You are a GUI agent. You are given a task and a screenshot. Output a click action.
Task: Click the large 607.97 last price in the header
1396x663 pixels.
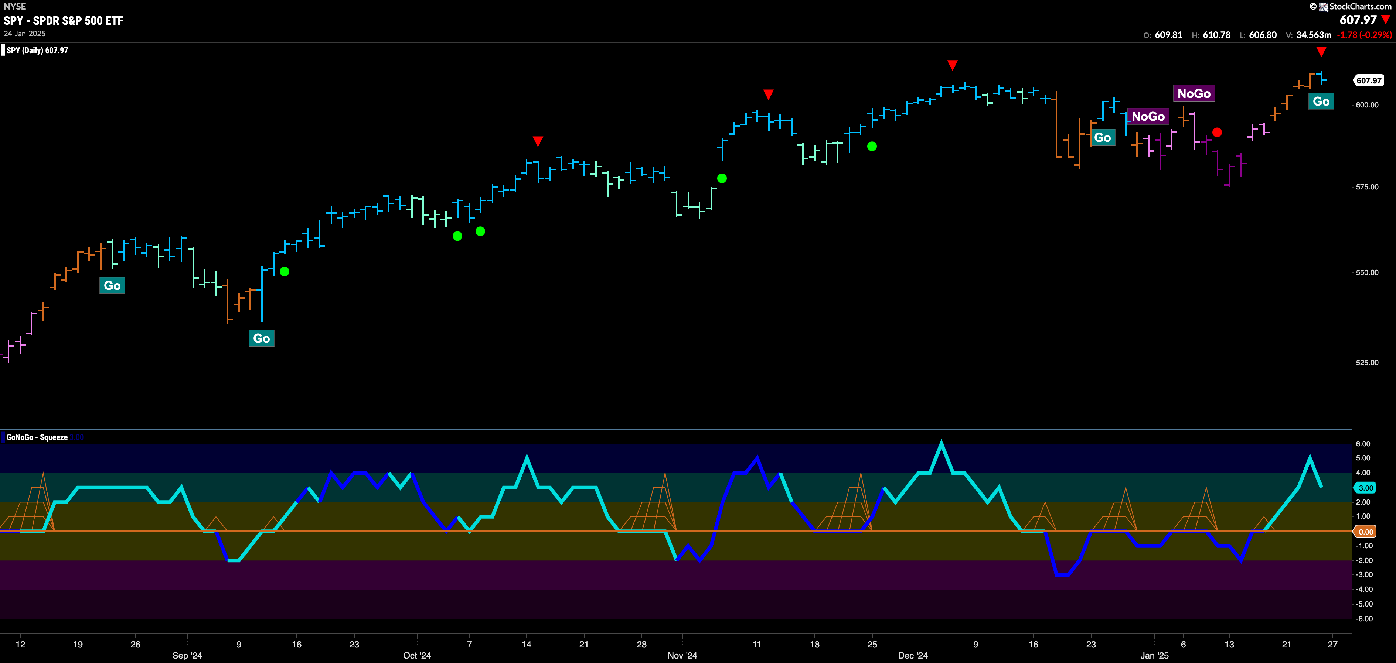coord(1358,20)
